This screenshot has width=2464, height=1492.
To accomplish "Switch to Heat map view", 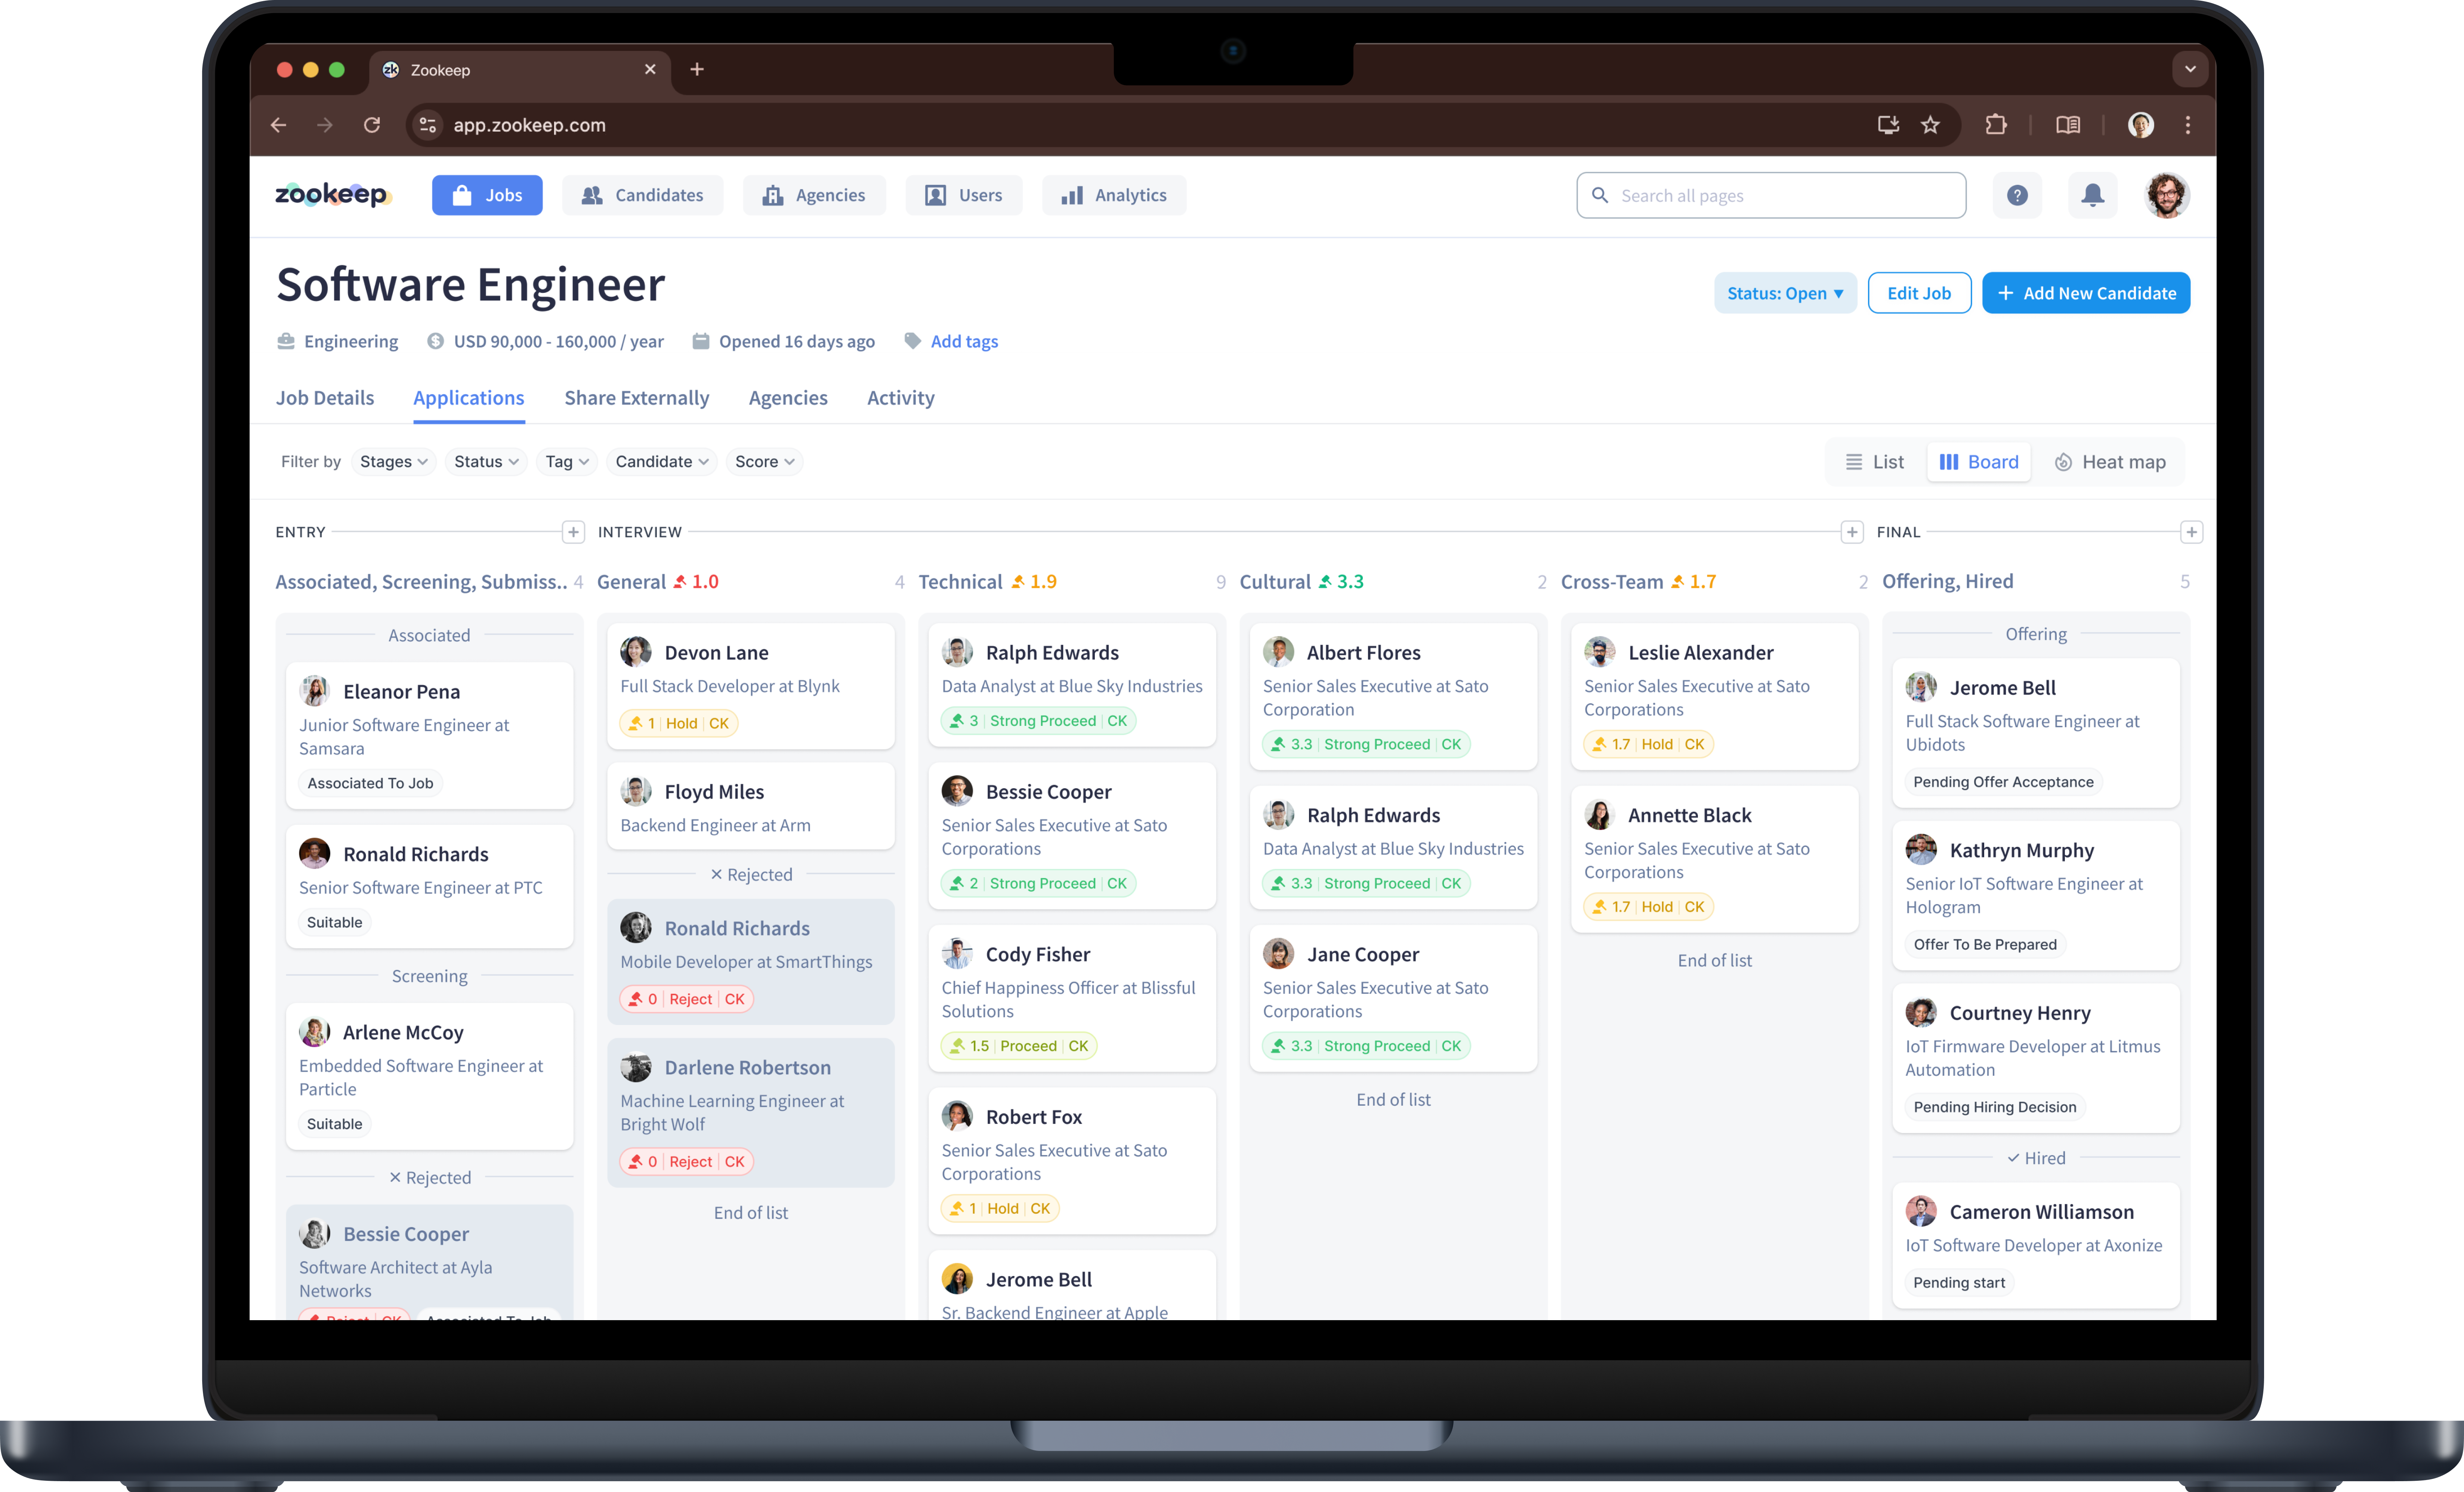I will coord(2110,462).
